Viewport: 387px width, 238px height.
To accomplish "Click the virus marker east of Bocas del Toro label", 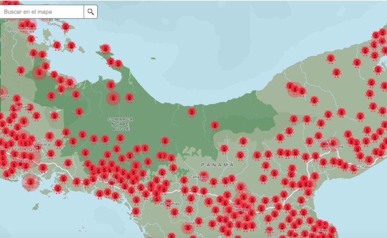I will [66, 27].
